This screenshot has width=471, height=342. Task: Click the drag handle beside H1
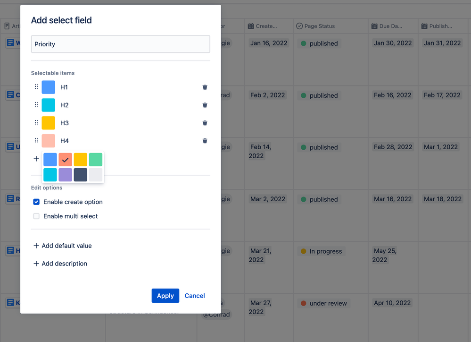coord(36,87)
